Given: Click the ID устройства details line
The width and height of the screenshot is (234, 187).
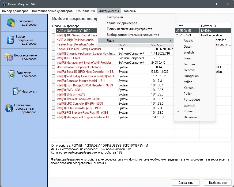Looking at the screenshot, I should point(100,145).
